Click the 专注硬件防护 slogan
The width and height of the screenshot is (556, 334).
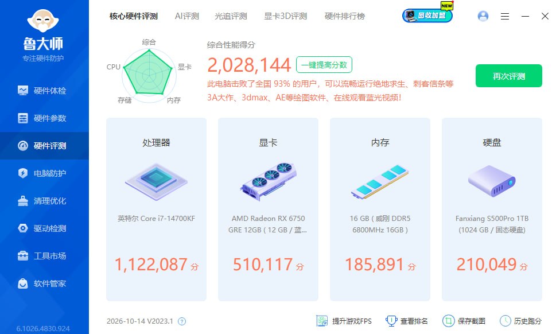pos(43,58)
